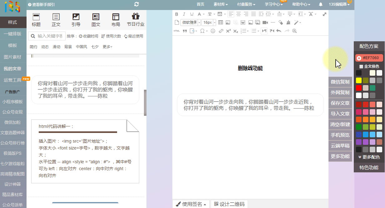Open the notification bell

tap(321, 4)
